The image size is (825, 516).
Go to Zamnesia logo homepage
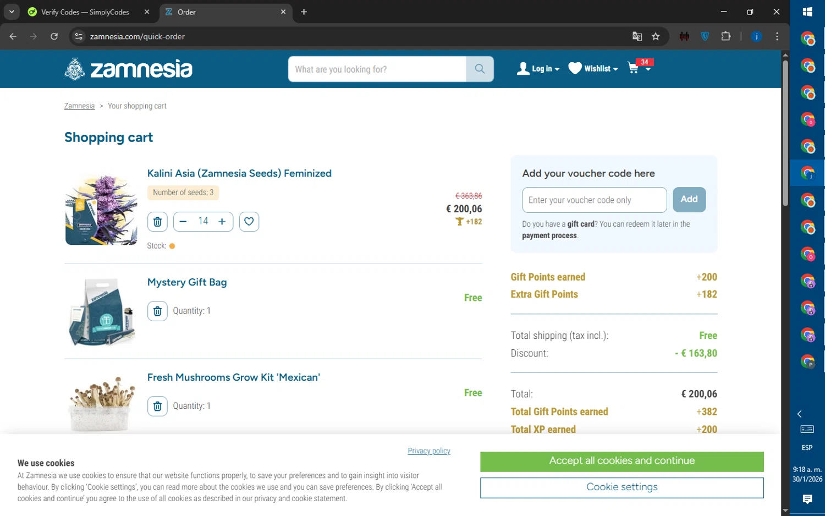[128, 69]
